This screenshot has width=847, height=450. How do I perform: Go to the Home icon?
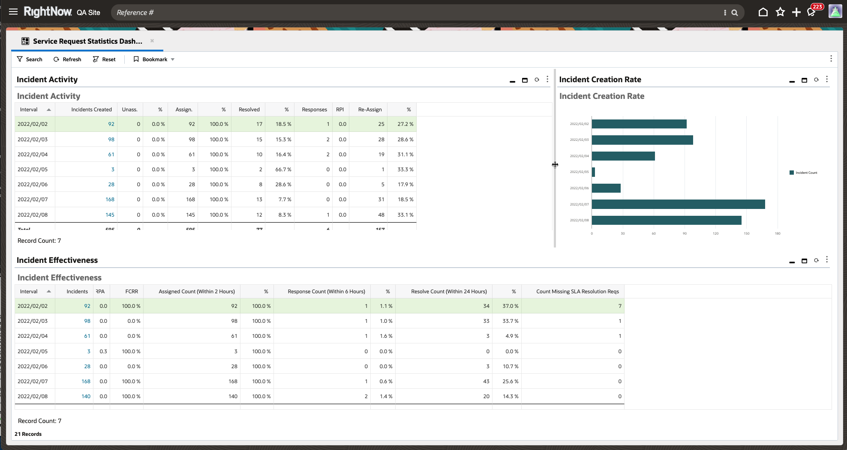[763, 12]
